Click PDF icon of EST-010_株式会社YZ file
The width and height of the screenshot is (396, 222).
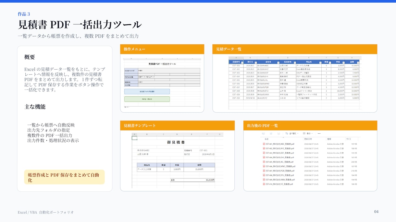264,184
